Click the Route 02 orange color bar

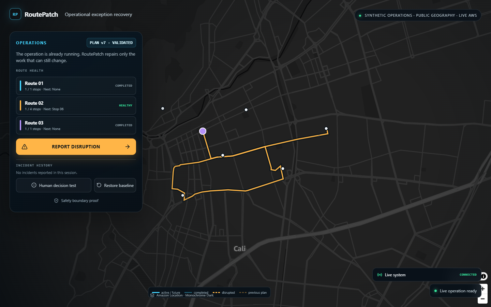20,105
